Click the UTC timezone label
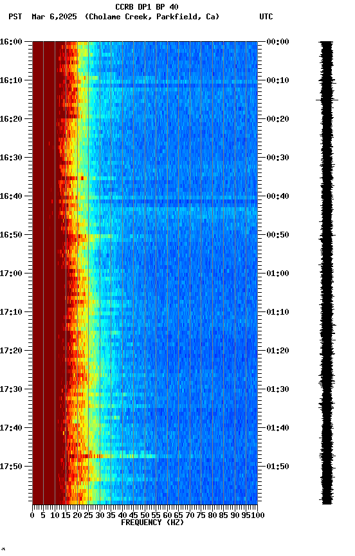The width and height of the screenshot is (355, 556). tap(266, 17)
